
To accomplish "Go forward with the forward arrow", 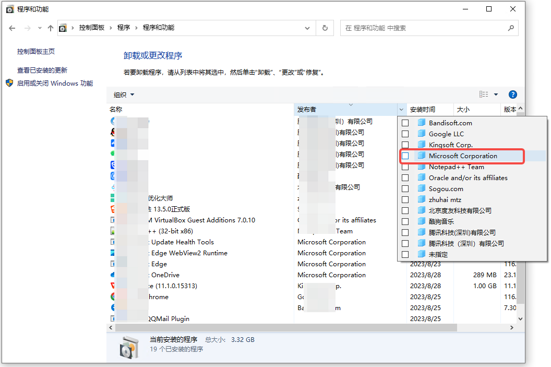I will 28,28.
